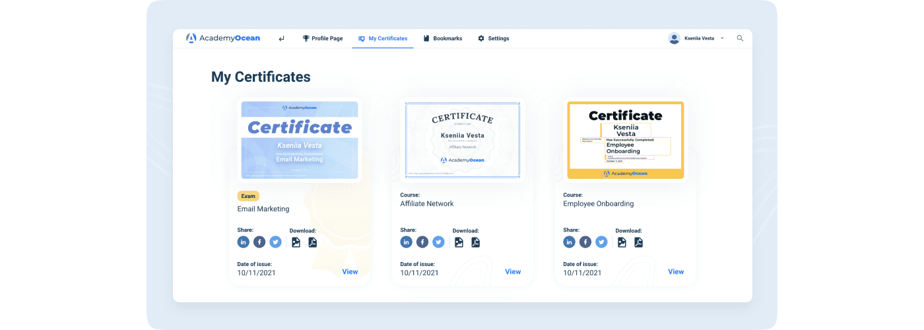Image resolution: width=924 pixels, height=330 pixels.
Task: Download Email Marketing certificate as PDF
Action: [x=312, y=242]
